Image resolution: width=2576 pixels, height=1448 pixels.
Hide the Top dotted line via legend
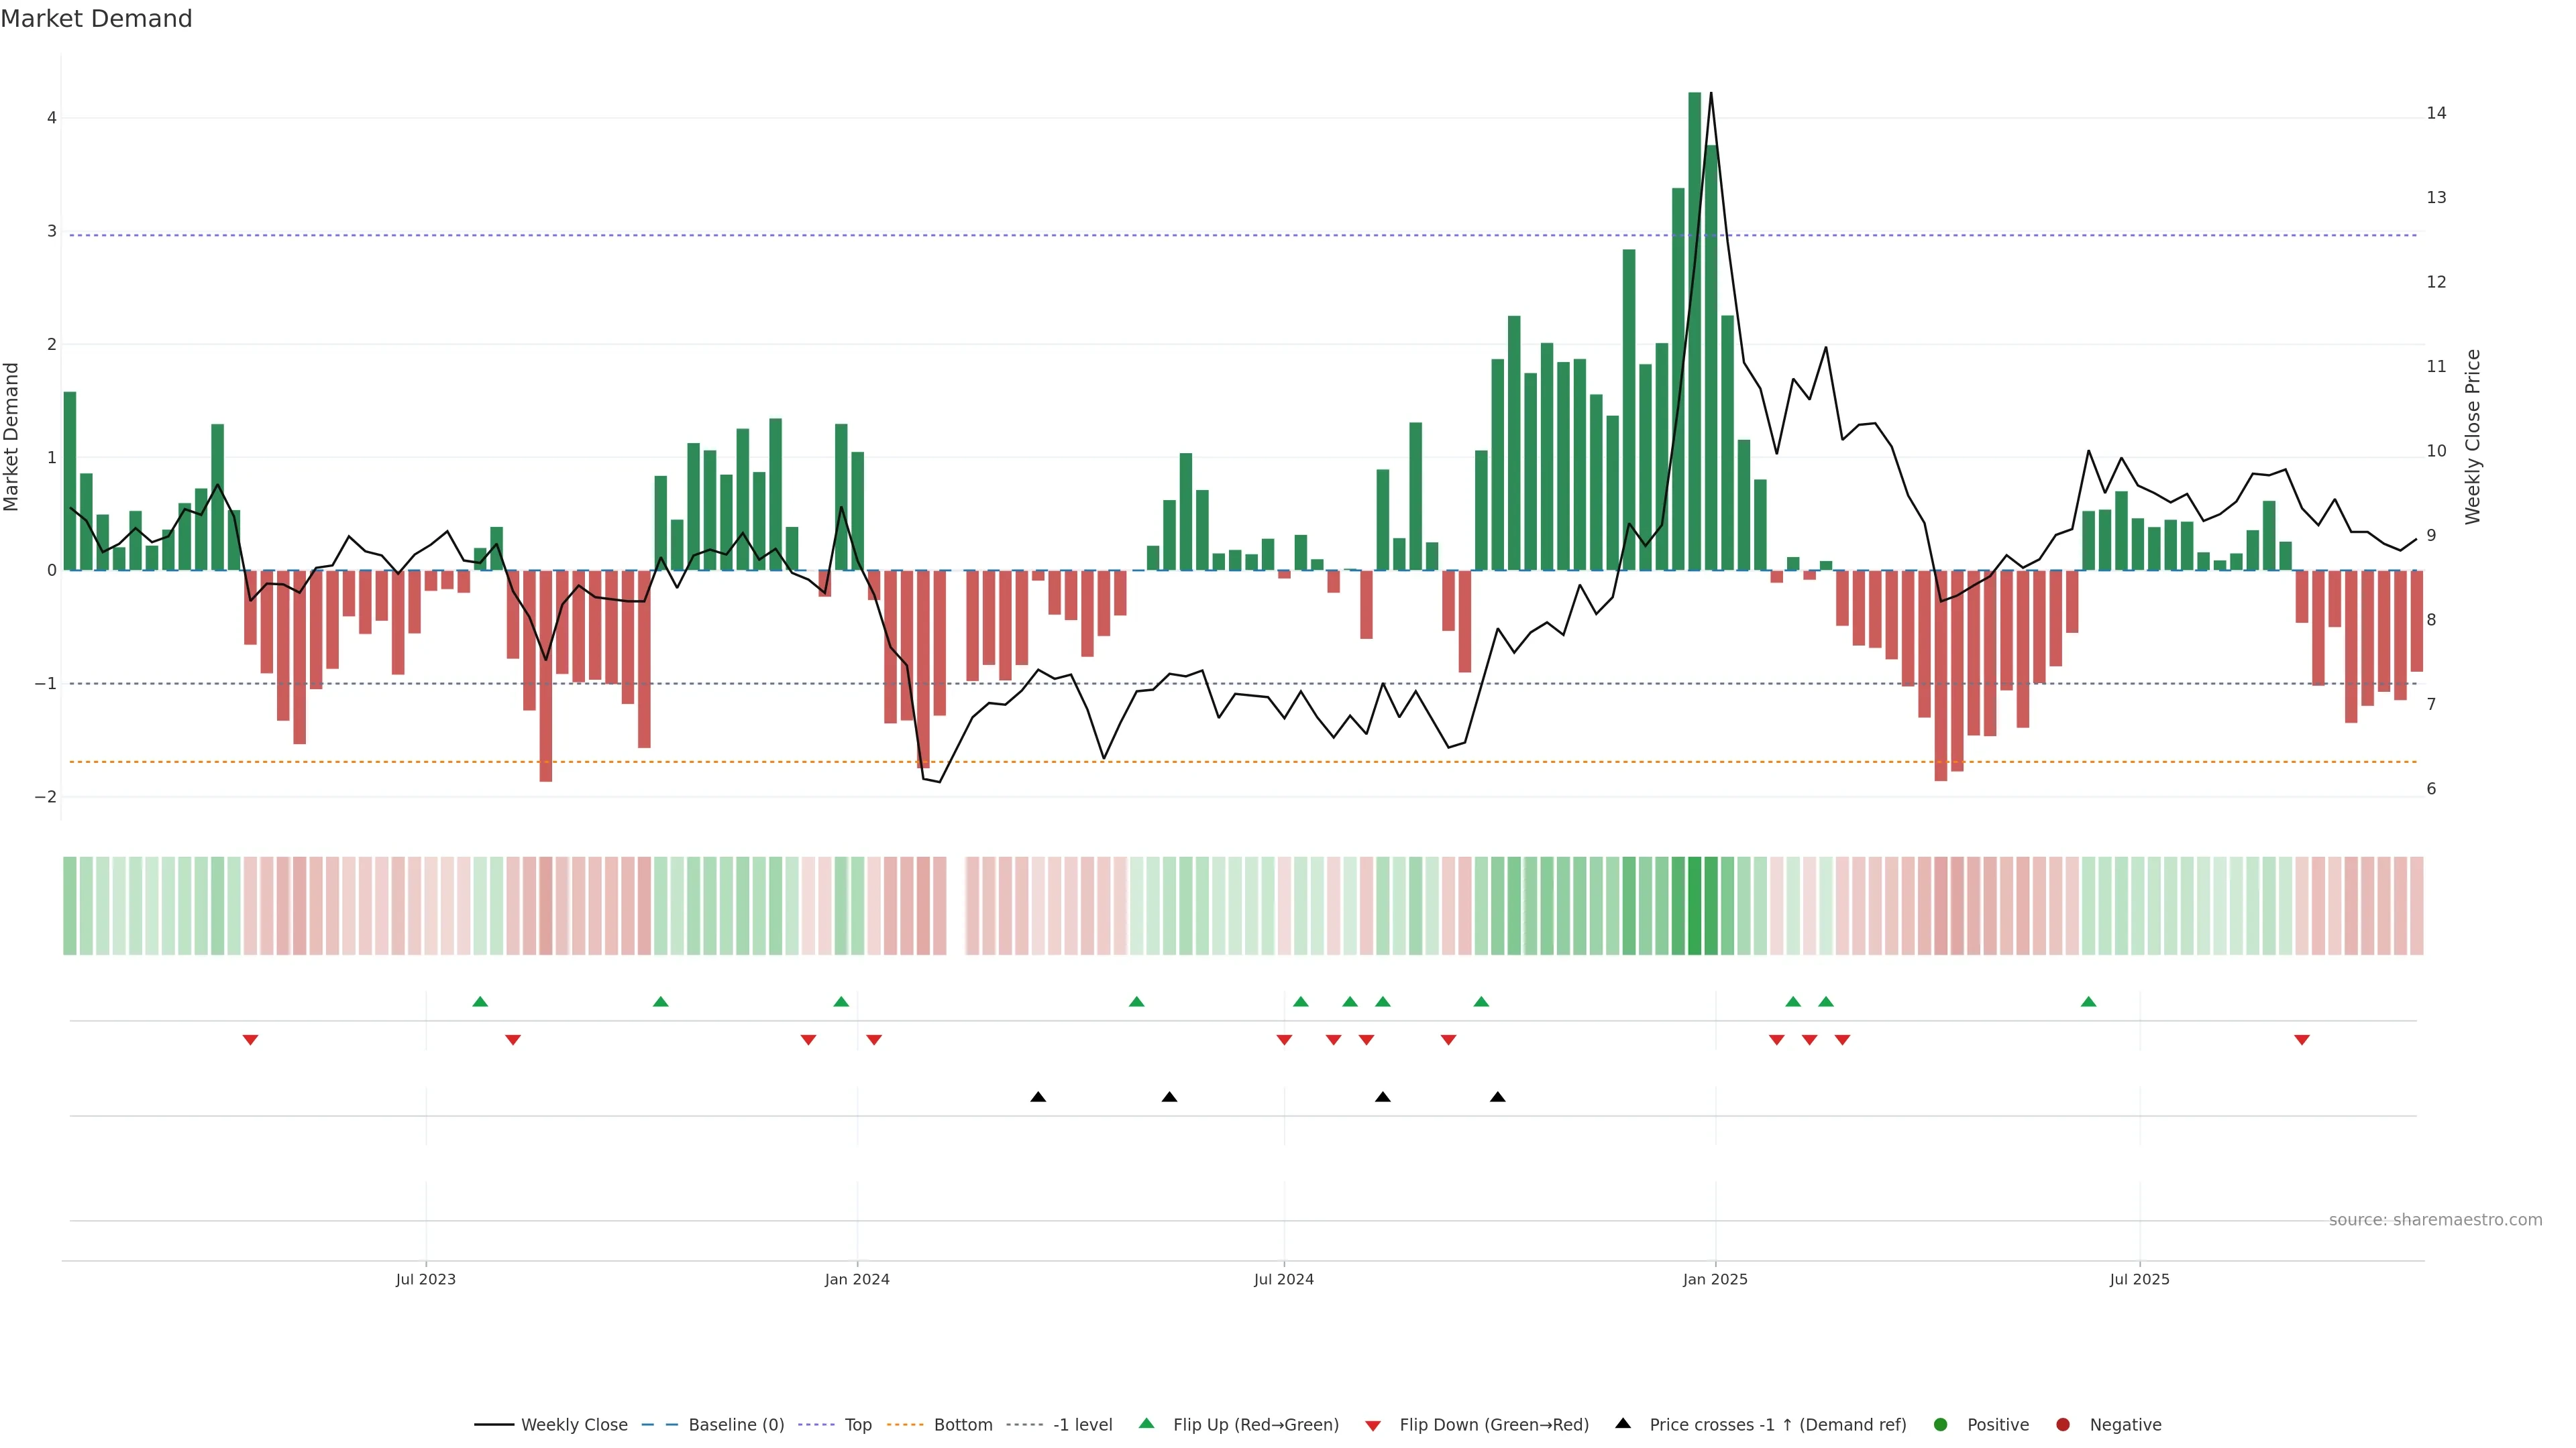click(x=857, y=1425)
